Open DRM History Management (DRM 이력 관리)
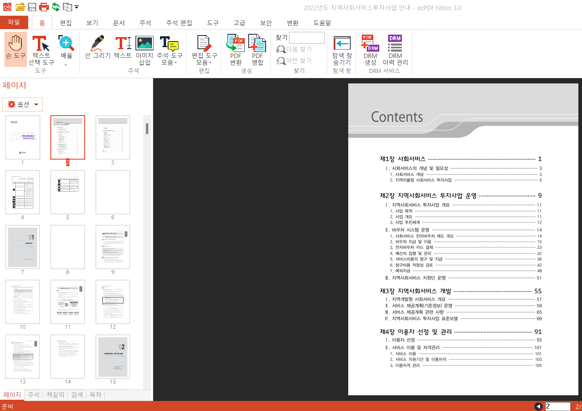 point(395,50)
